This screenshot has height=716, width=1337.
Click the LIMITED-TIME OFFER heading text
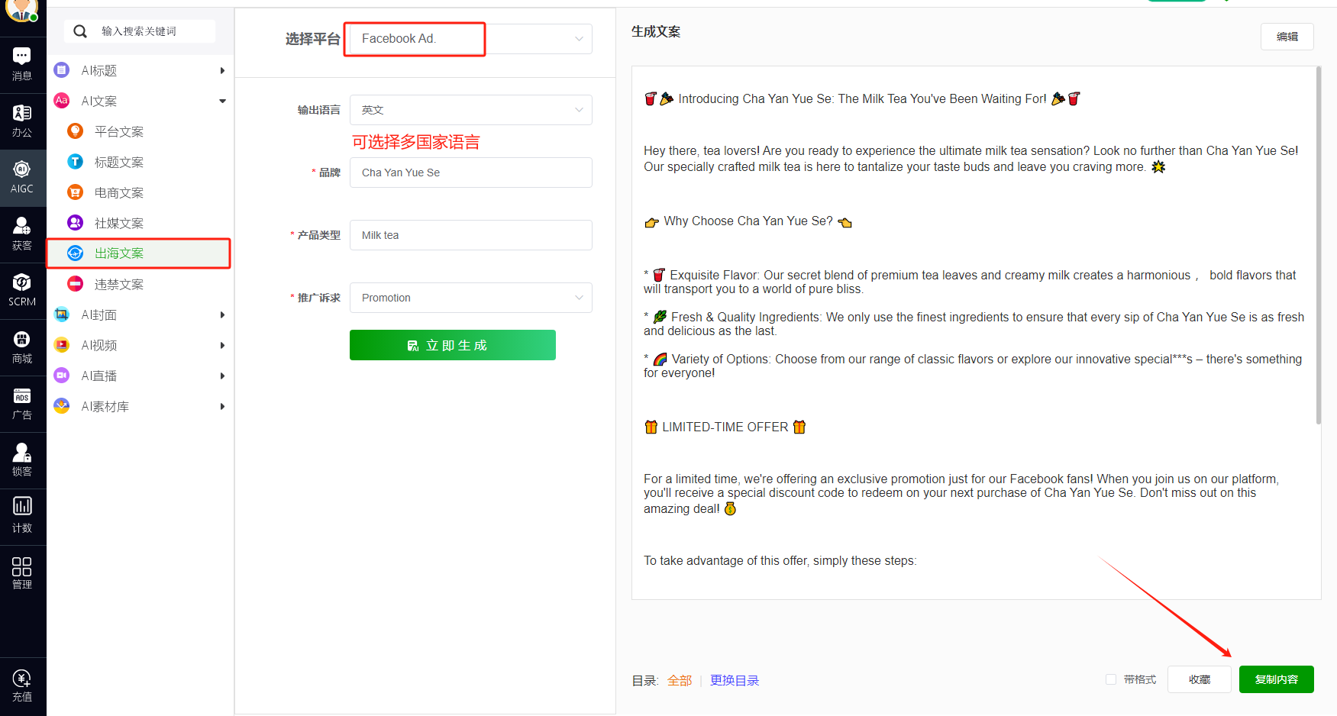tap(725, 427)
